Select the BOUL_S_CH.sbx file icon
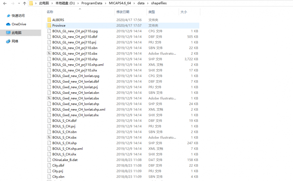The image size is (293, 181). pyautogui.click(x=49, y=138)
